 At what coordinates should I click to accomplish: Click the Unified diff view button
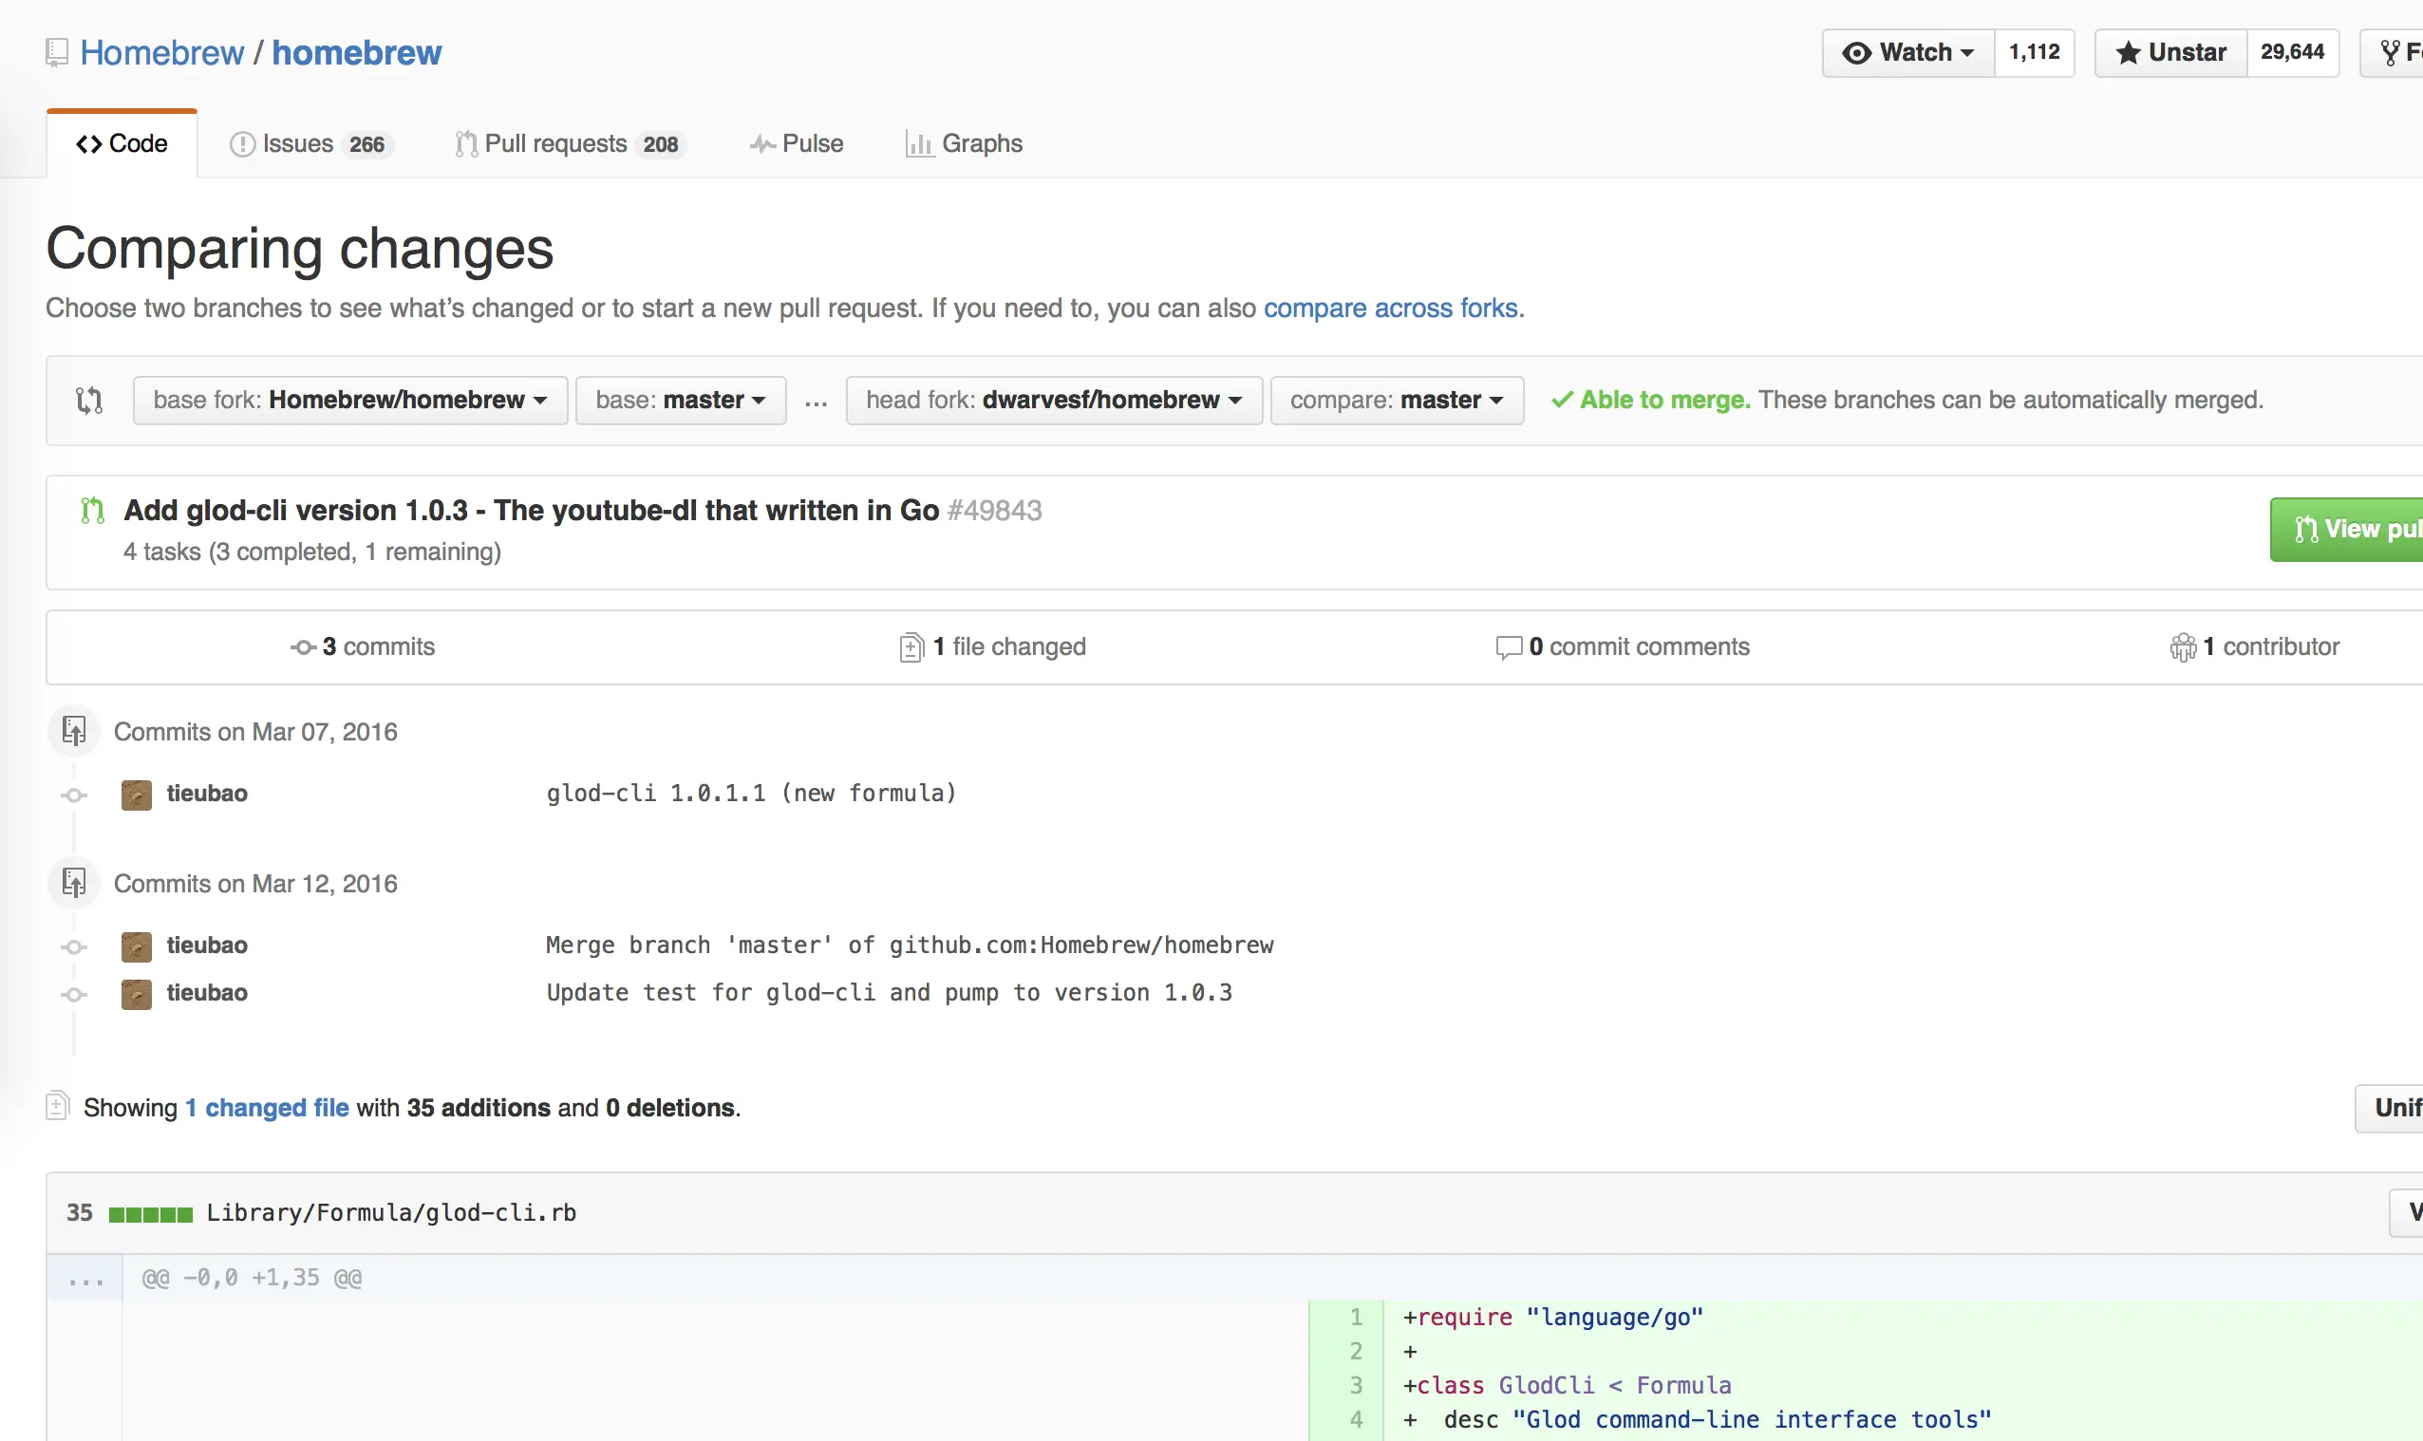[2389, 1108]
